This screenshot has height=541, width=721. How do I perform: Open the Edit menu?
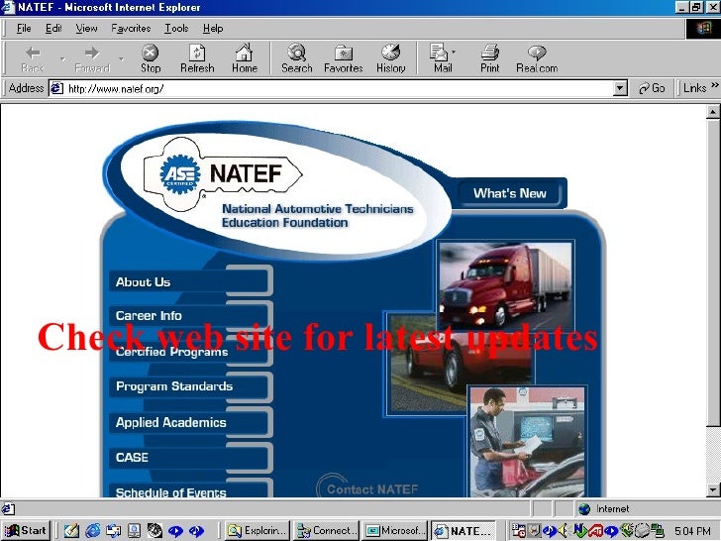coord(53,29)
